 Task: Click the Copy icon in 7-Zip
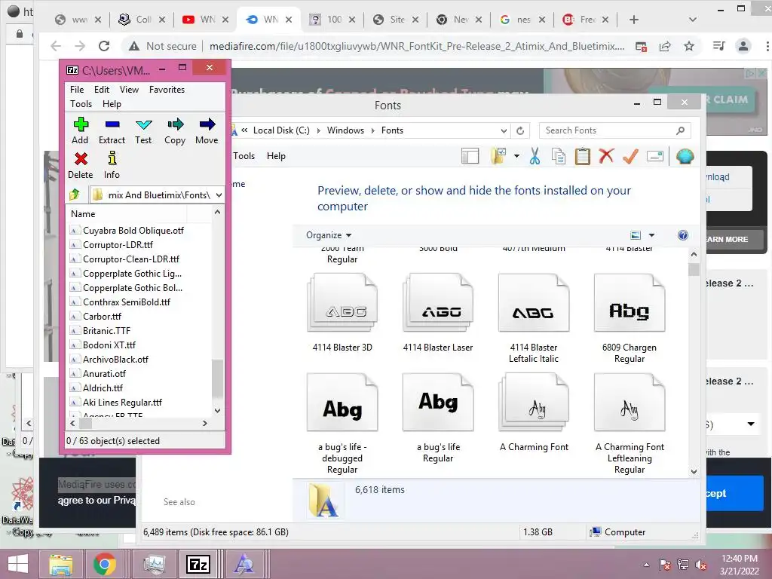pos(175,124)
